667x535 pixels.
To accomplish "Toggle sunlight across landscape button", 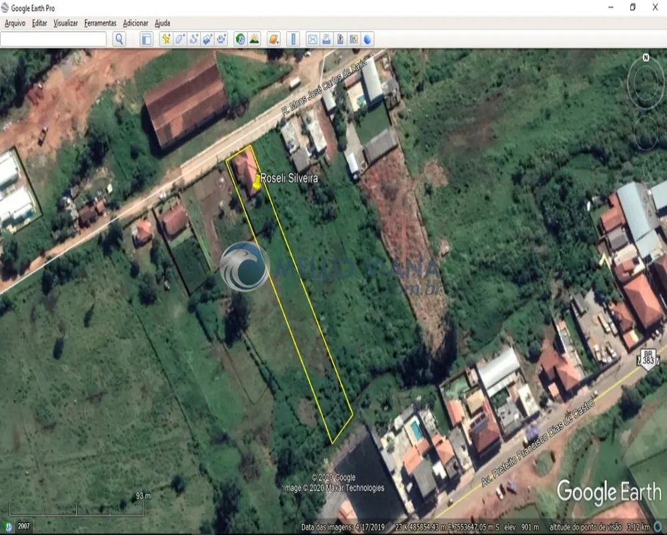I will (254, 39).
